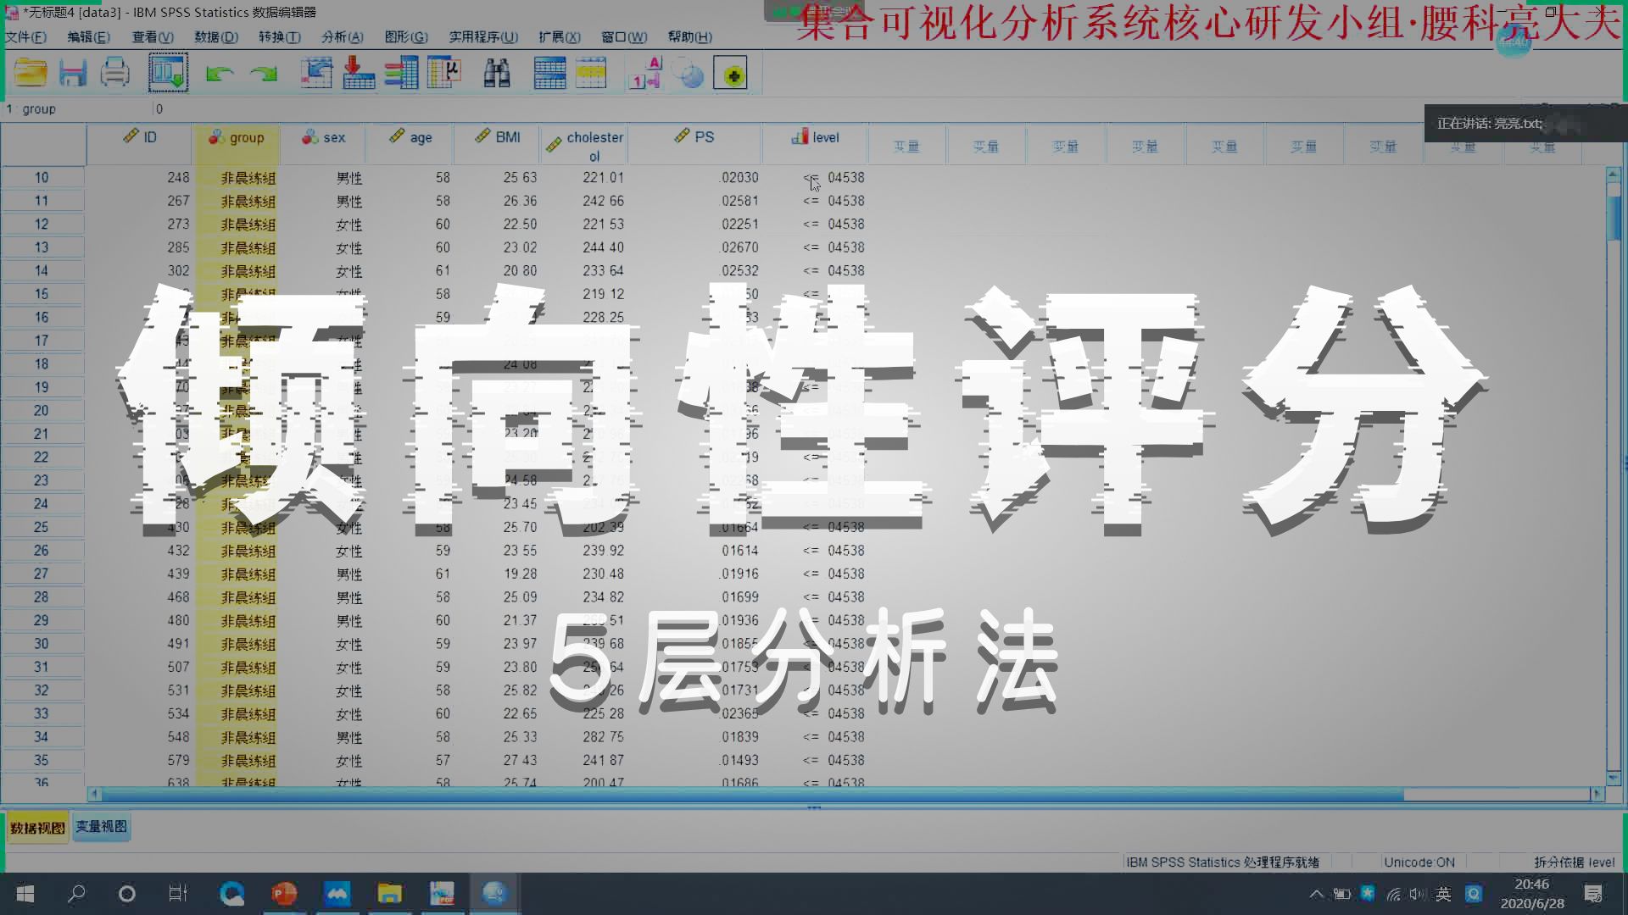Screen dimensions: 1628x915
Task: Select the Print toolbar icon
Action: tap(115, 74)
